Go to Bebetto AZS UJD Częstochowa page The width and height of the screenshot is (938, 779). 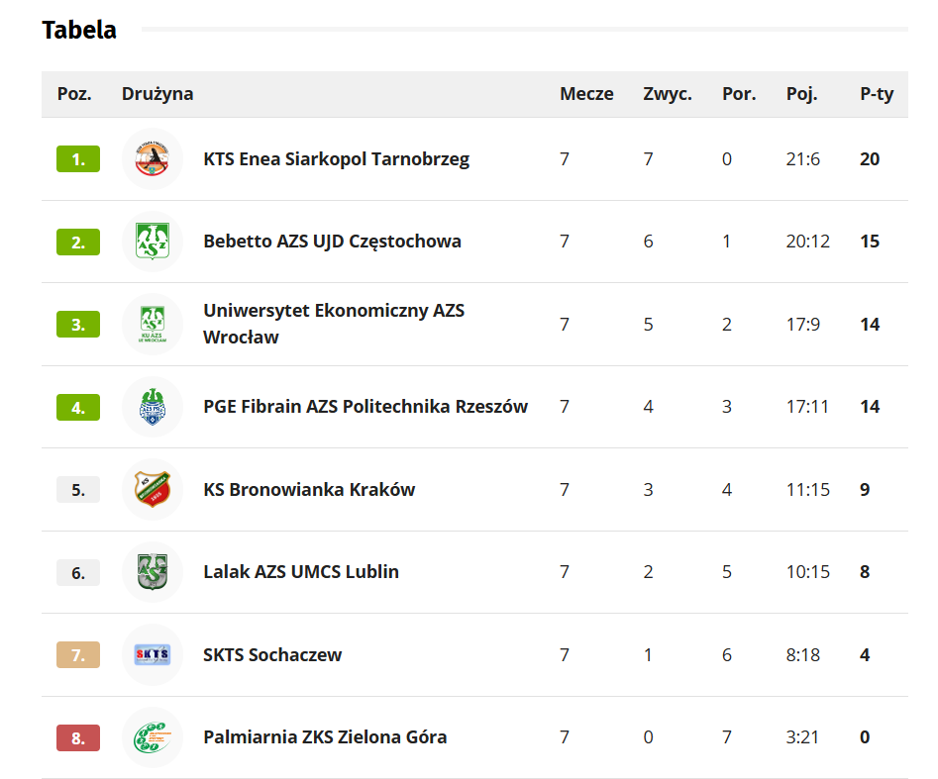pos(332,242)
